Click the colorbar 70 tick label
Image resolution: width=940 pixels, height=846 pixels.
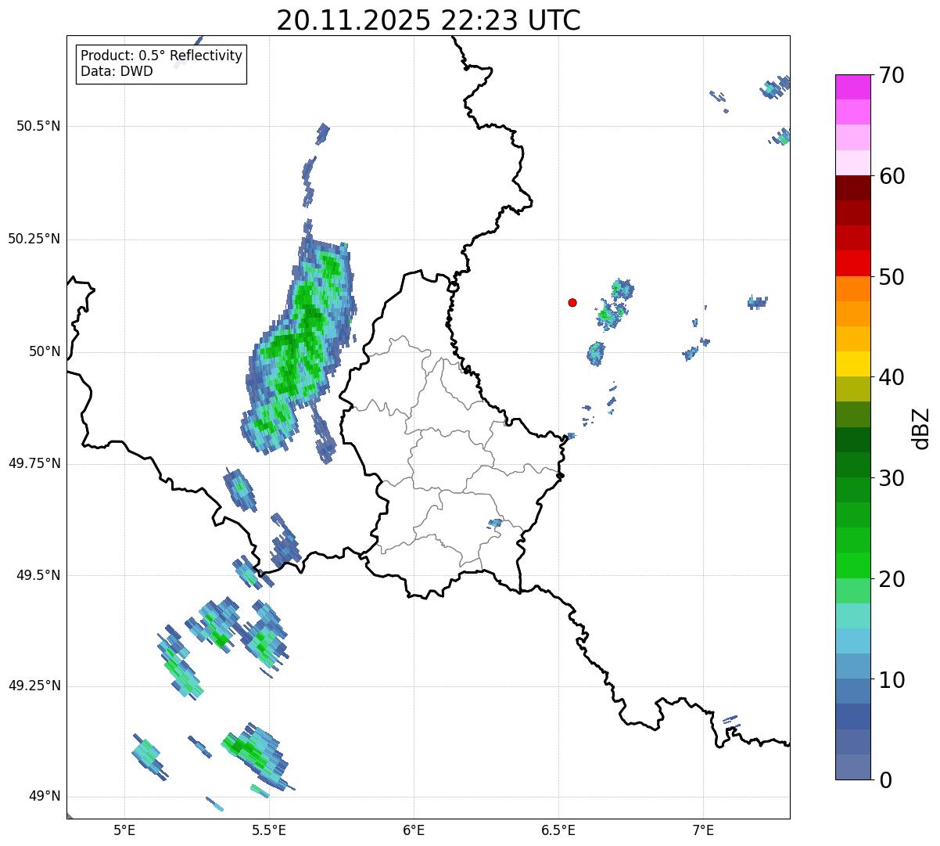pyautogui.click(x=892, y=75)
